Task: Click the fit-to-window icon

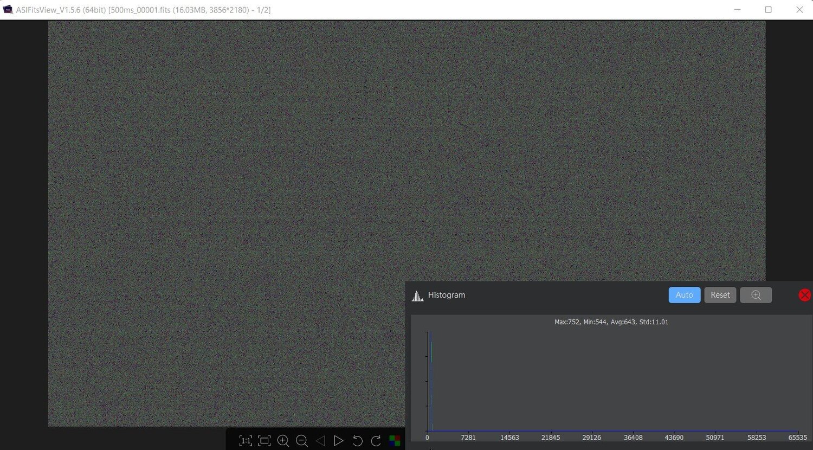Action: pos(264,441)
